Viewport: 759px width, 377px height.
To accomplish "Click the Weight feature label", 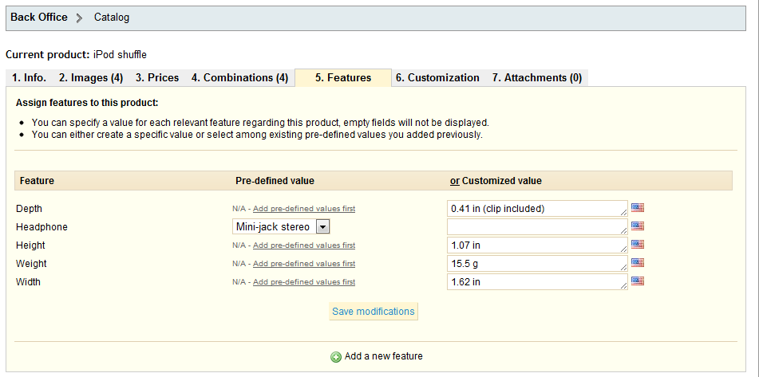I will click(31, 264).
